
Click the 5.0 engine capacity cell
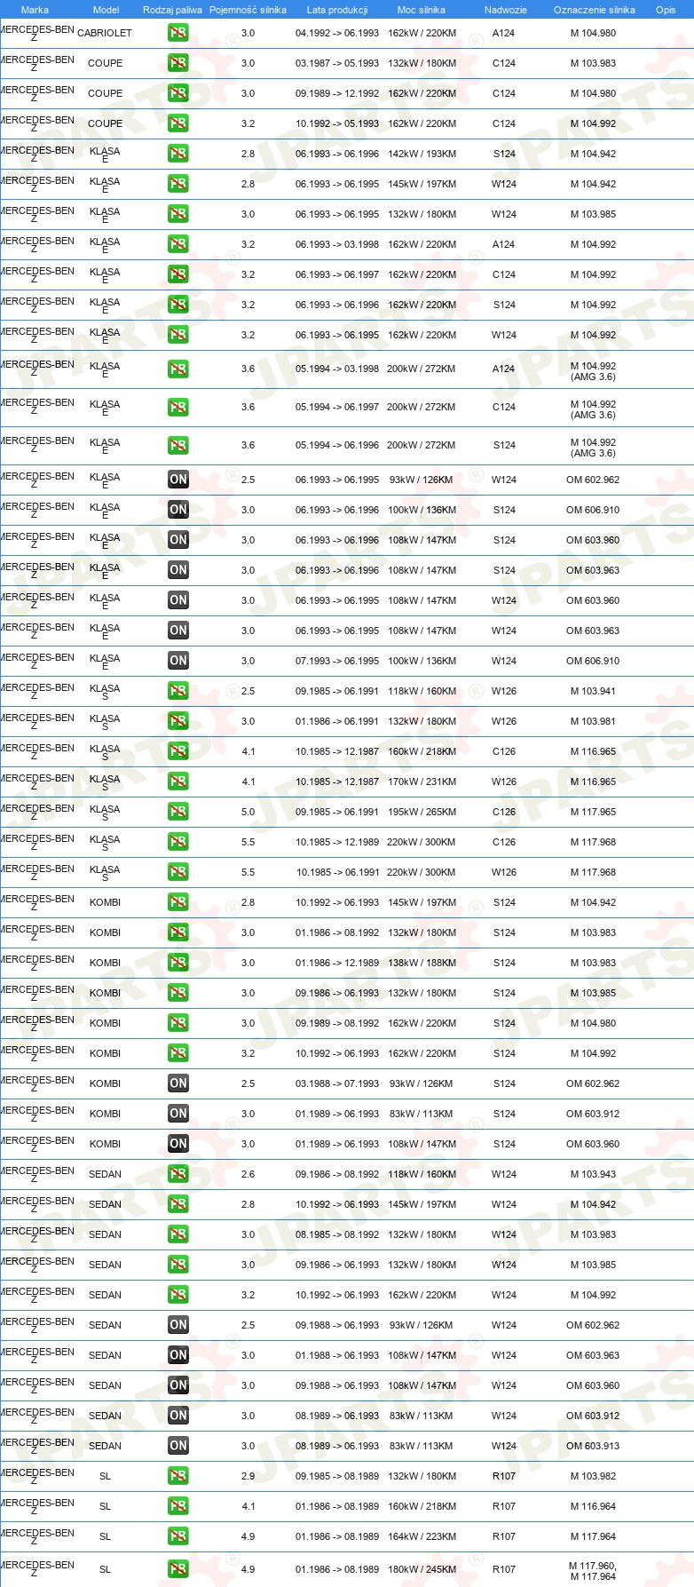click(248, 812)
